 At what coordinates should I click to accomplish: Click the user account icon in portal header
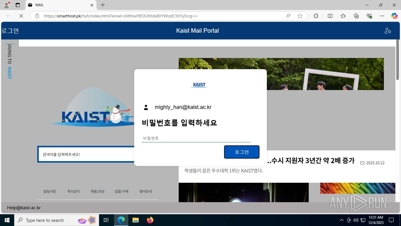pos(388,31)
